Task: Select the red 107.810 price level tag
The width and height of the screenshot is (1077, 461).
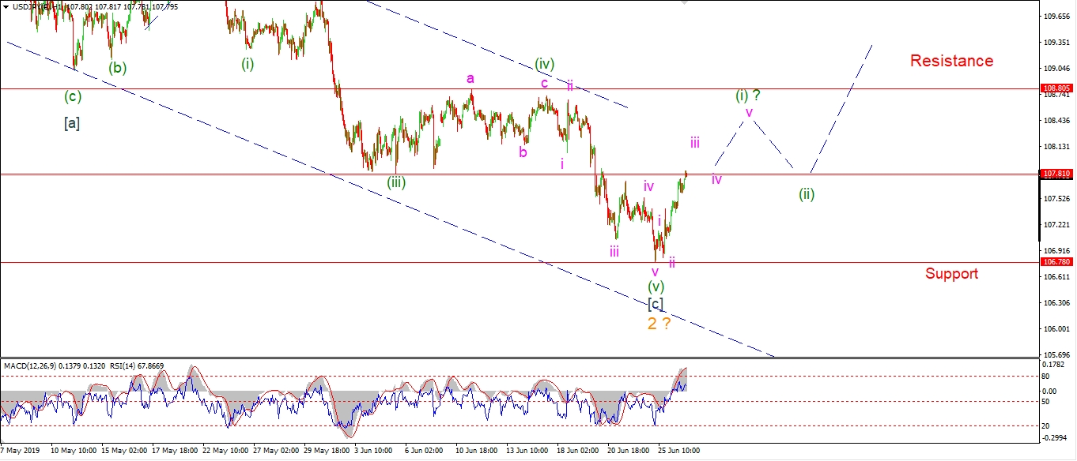Action: click(x=1056, y=174)
